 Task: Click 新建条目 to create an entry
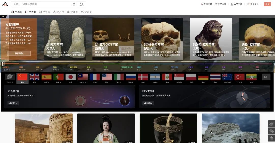(x=253, y=4)
